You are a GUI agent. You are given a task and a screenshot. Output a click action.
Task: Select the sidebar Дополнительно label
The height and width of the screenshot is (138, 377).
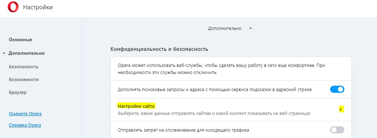pyautogui.click(x=27, y=53)
